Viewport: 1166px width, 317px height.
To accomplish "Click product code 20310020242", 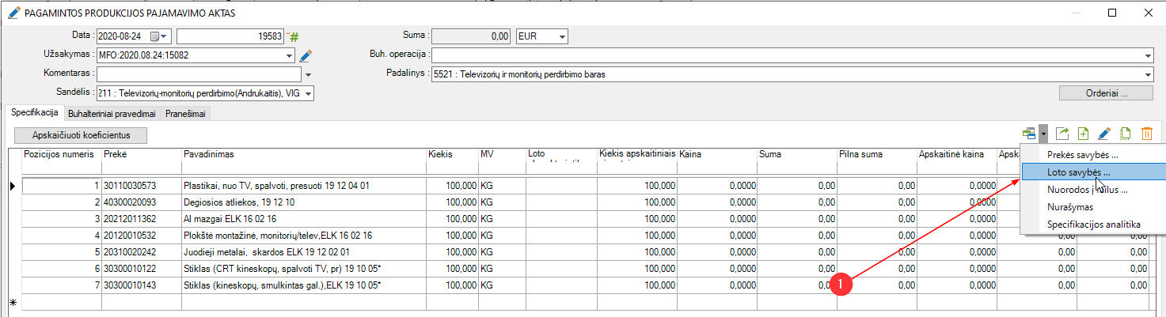I will [141, 252].
